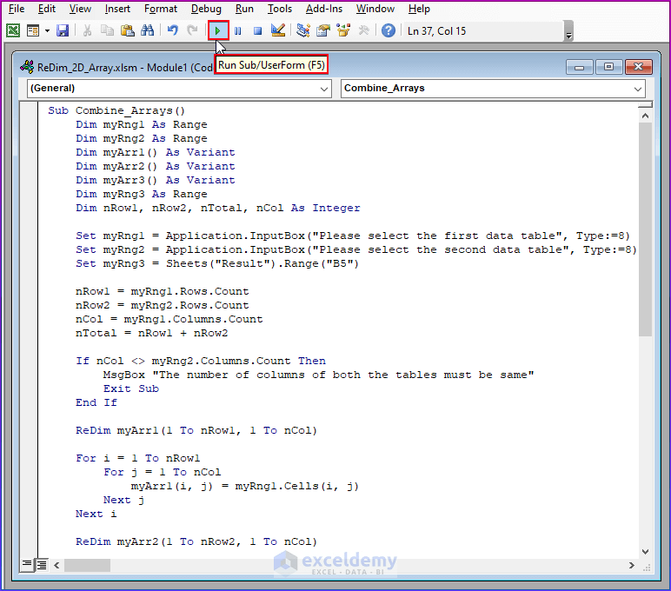The image size is (671, 591).
Task: Click the code window split bar handle
Action: [x=645, y=104]
